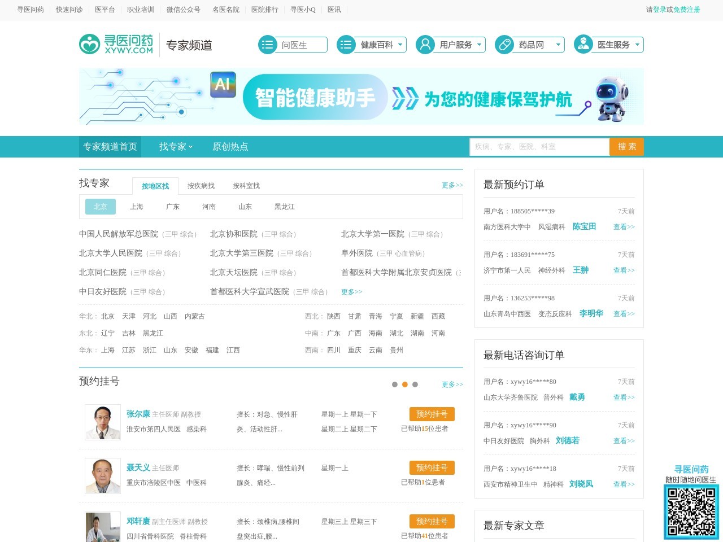Select the second carousel indicator dot
The height and width of the screenshot is (542, 723).
click(405, 384)
